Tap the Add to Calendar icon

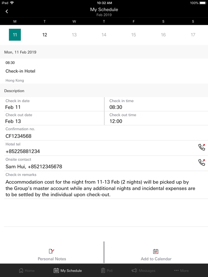(x=156, y=251)
